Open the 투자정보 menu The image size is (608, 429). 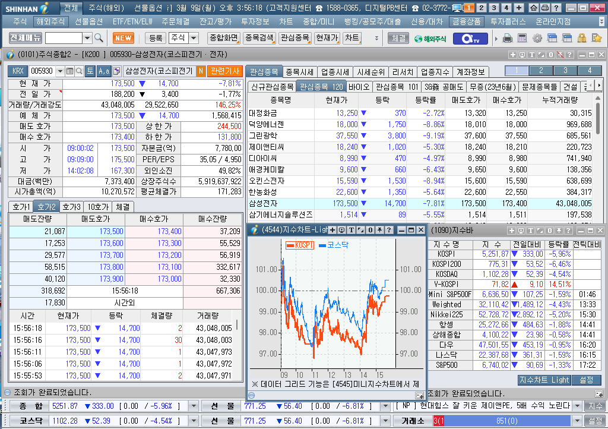255,22
